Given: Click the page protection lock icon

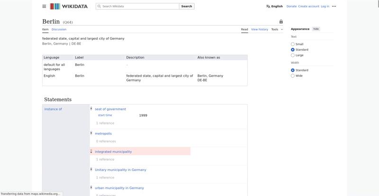Looking at the screenshot, I should tap(281, 22).
